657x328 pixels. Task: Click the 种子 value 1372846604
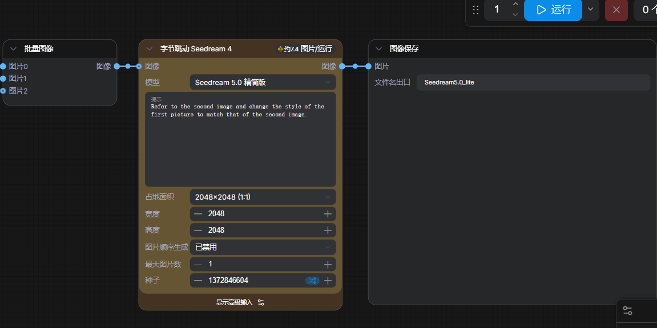click(x=228, y=281)
